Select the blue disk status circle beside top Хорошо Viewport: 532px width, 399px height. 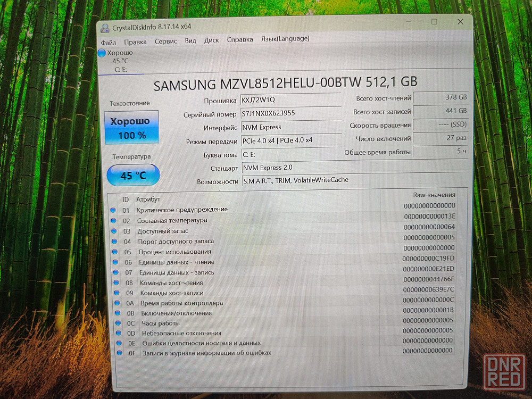tap(102, 53)
